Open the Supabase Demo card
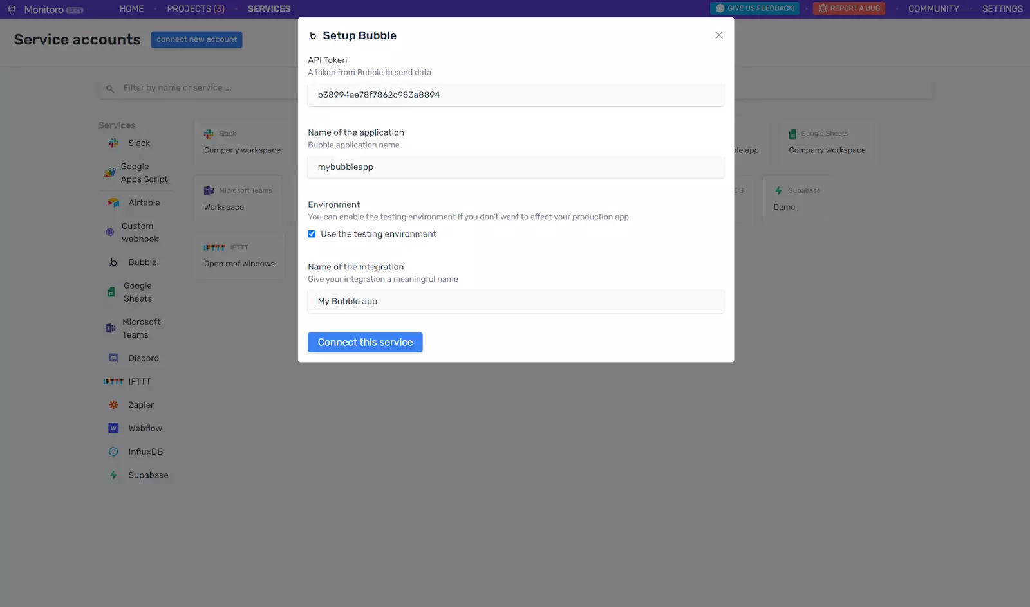 pyautogui.click(x=797, y=199)
